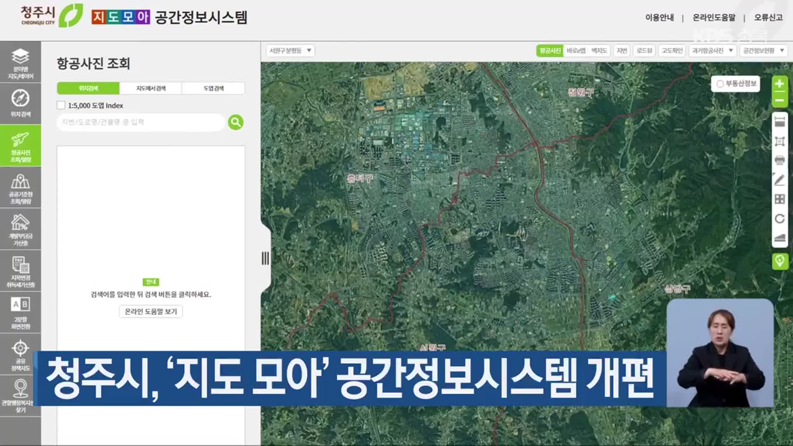Screen dimensions: 793x446
Task: Open the 공간정보현황 dropdown
Action: (763, 51)
